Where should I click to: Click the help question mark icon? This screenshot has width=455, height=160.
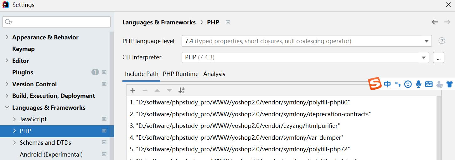(x=442, y=41)
